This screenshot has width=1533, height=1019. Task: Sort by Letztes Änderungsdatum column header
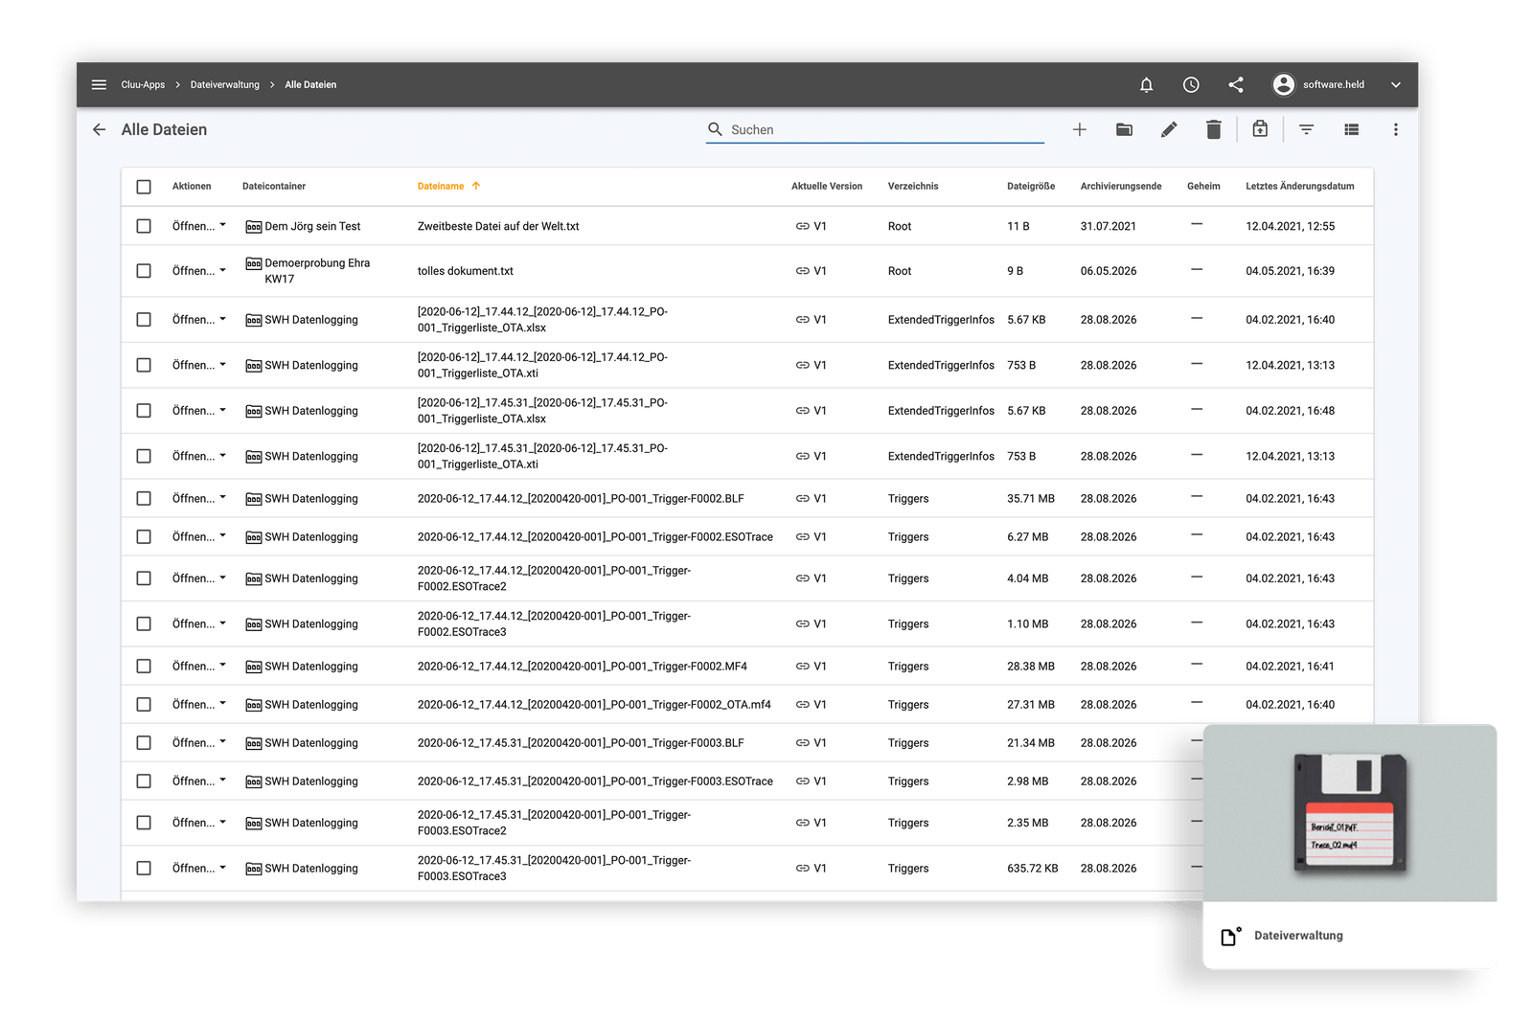tap(1299, 186)
